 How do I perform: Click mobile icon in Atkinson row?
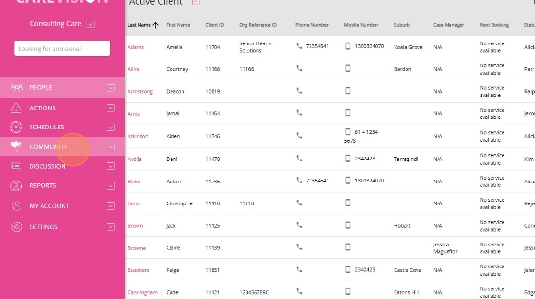click(x=348, y=132)
